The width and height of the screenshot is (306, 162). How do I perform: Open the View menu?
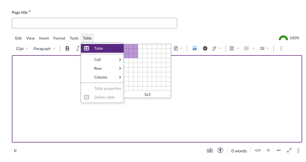coord(30,38)
